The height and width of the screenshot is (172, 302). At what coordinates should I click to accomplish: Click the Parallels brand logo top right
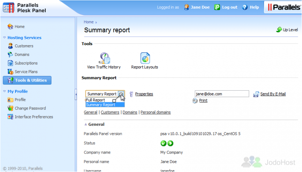[x=284, y=7]
